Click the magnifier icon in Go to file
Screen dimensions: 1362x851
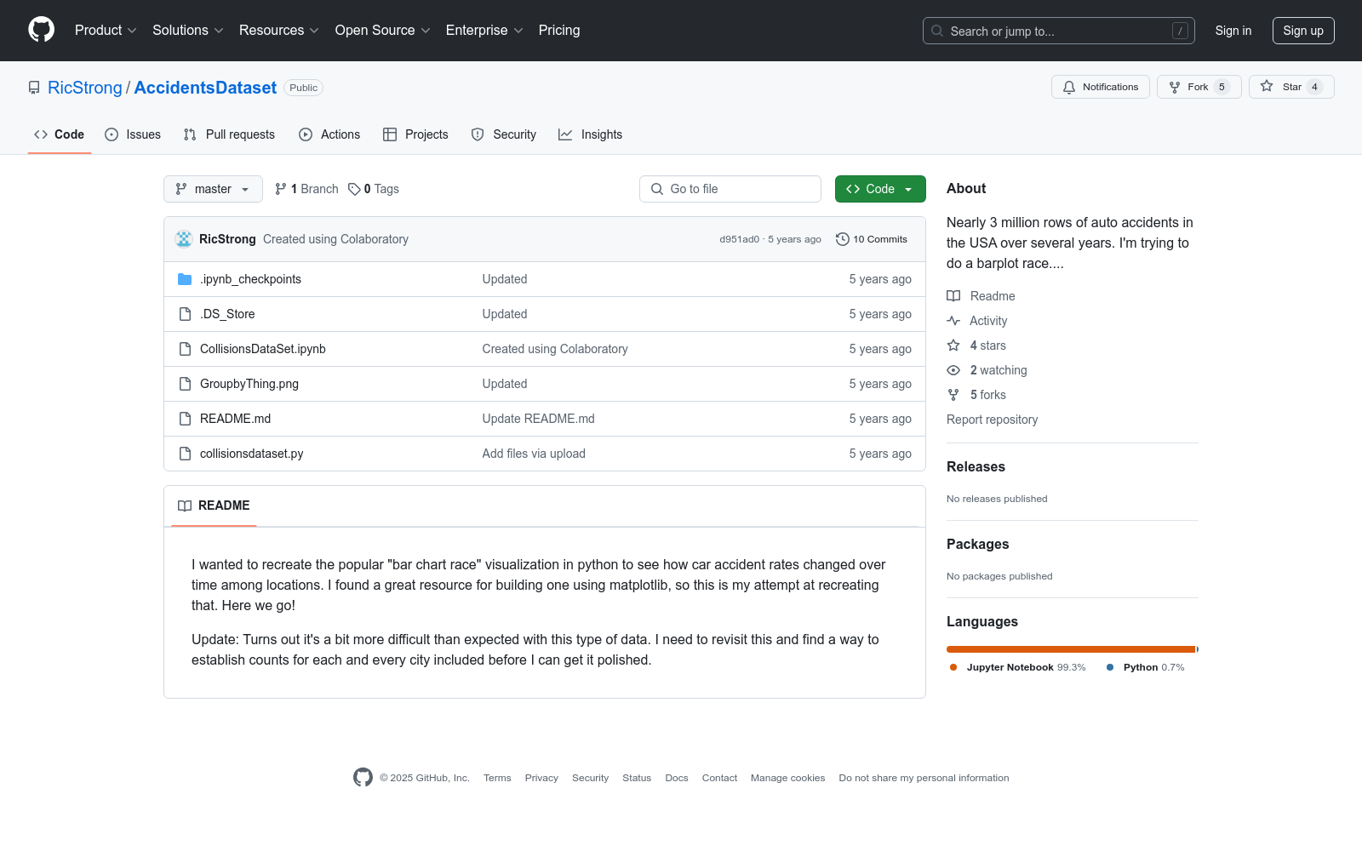[657, 189]
